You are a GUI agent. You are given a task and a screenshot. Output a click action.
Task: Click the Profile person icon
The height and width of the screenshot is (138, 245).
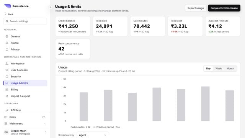[7, 43]
